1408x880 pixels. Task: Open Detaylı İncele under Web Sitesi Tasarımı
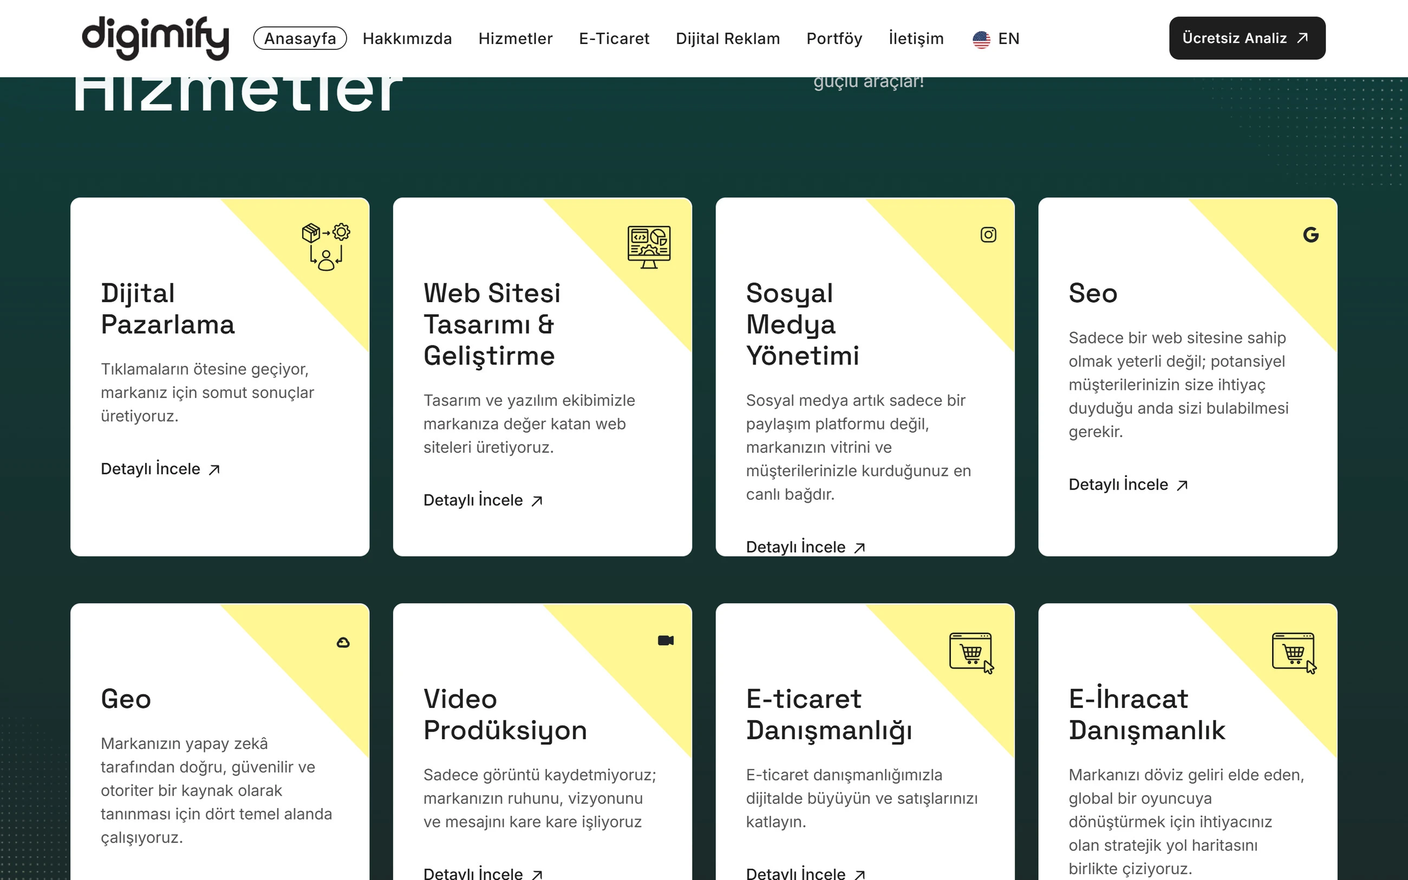(x=483, y=500)
